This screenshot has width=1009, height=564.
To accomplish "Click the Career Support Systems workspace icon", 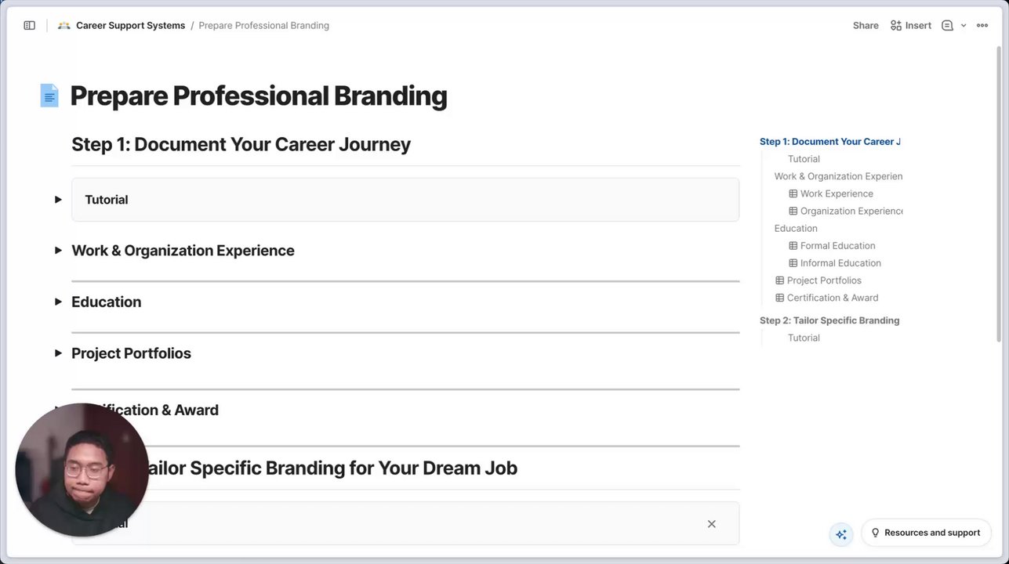I will [x=64, y=26].
